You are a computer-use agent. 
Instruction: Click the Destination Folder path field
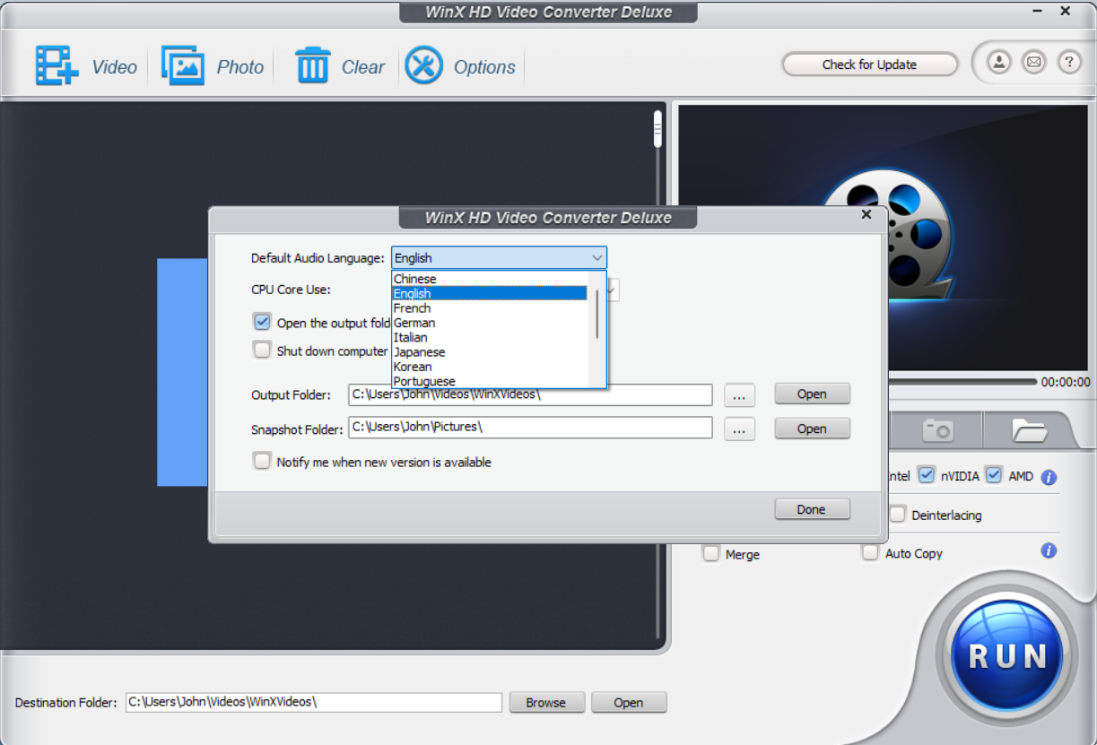pyautogui.click(x=313, y=702)
